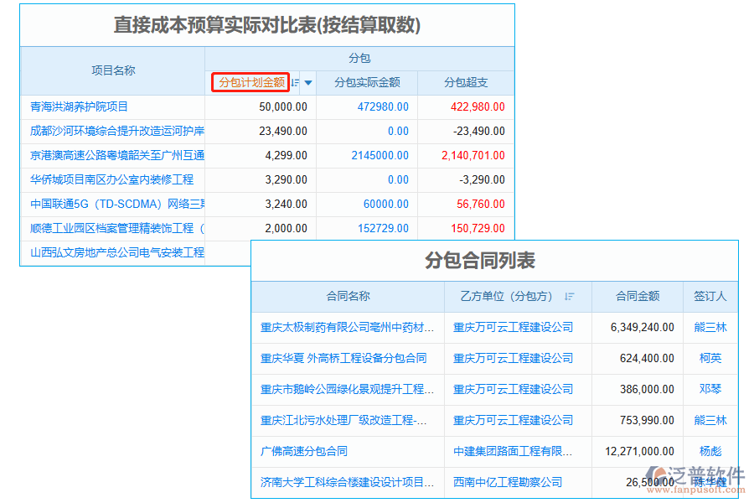Click the 项目名称 column header
Viewport: 754px width, 503px height.
pos(112,71)
